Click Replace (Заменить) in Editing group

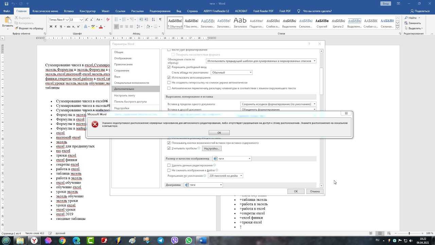pos(413,23)
